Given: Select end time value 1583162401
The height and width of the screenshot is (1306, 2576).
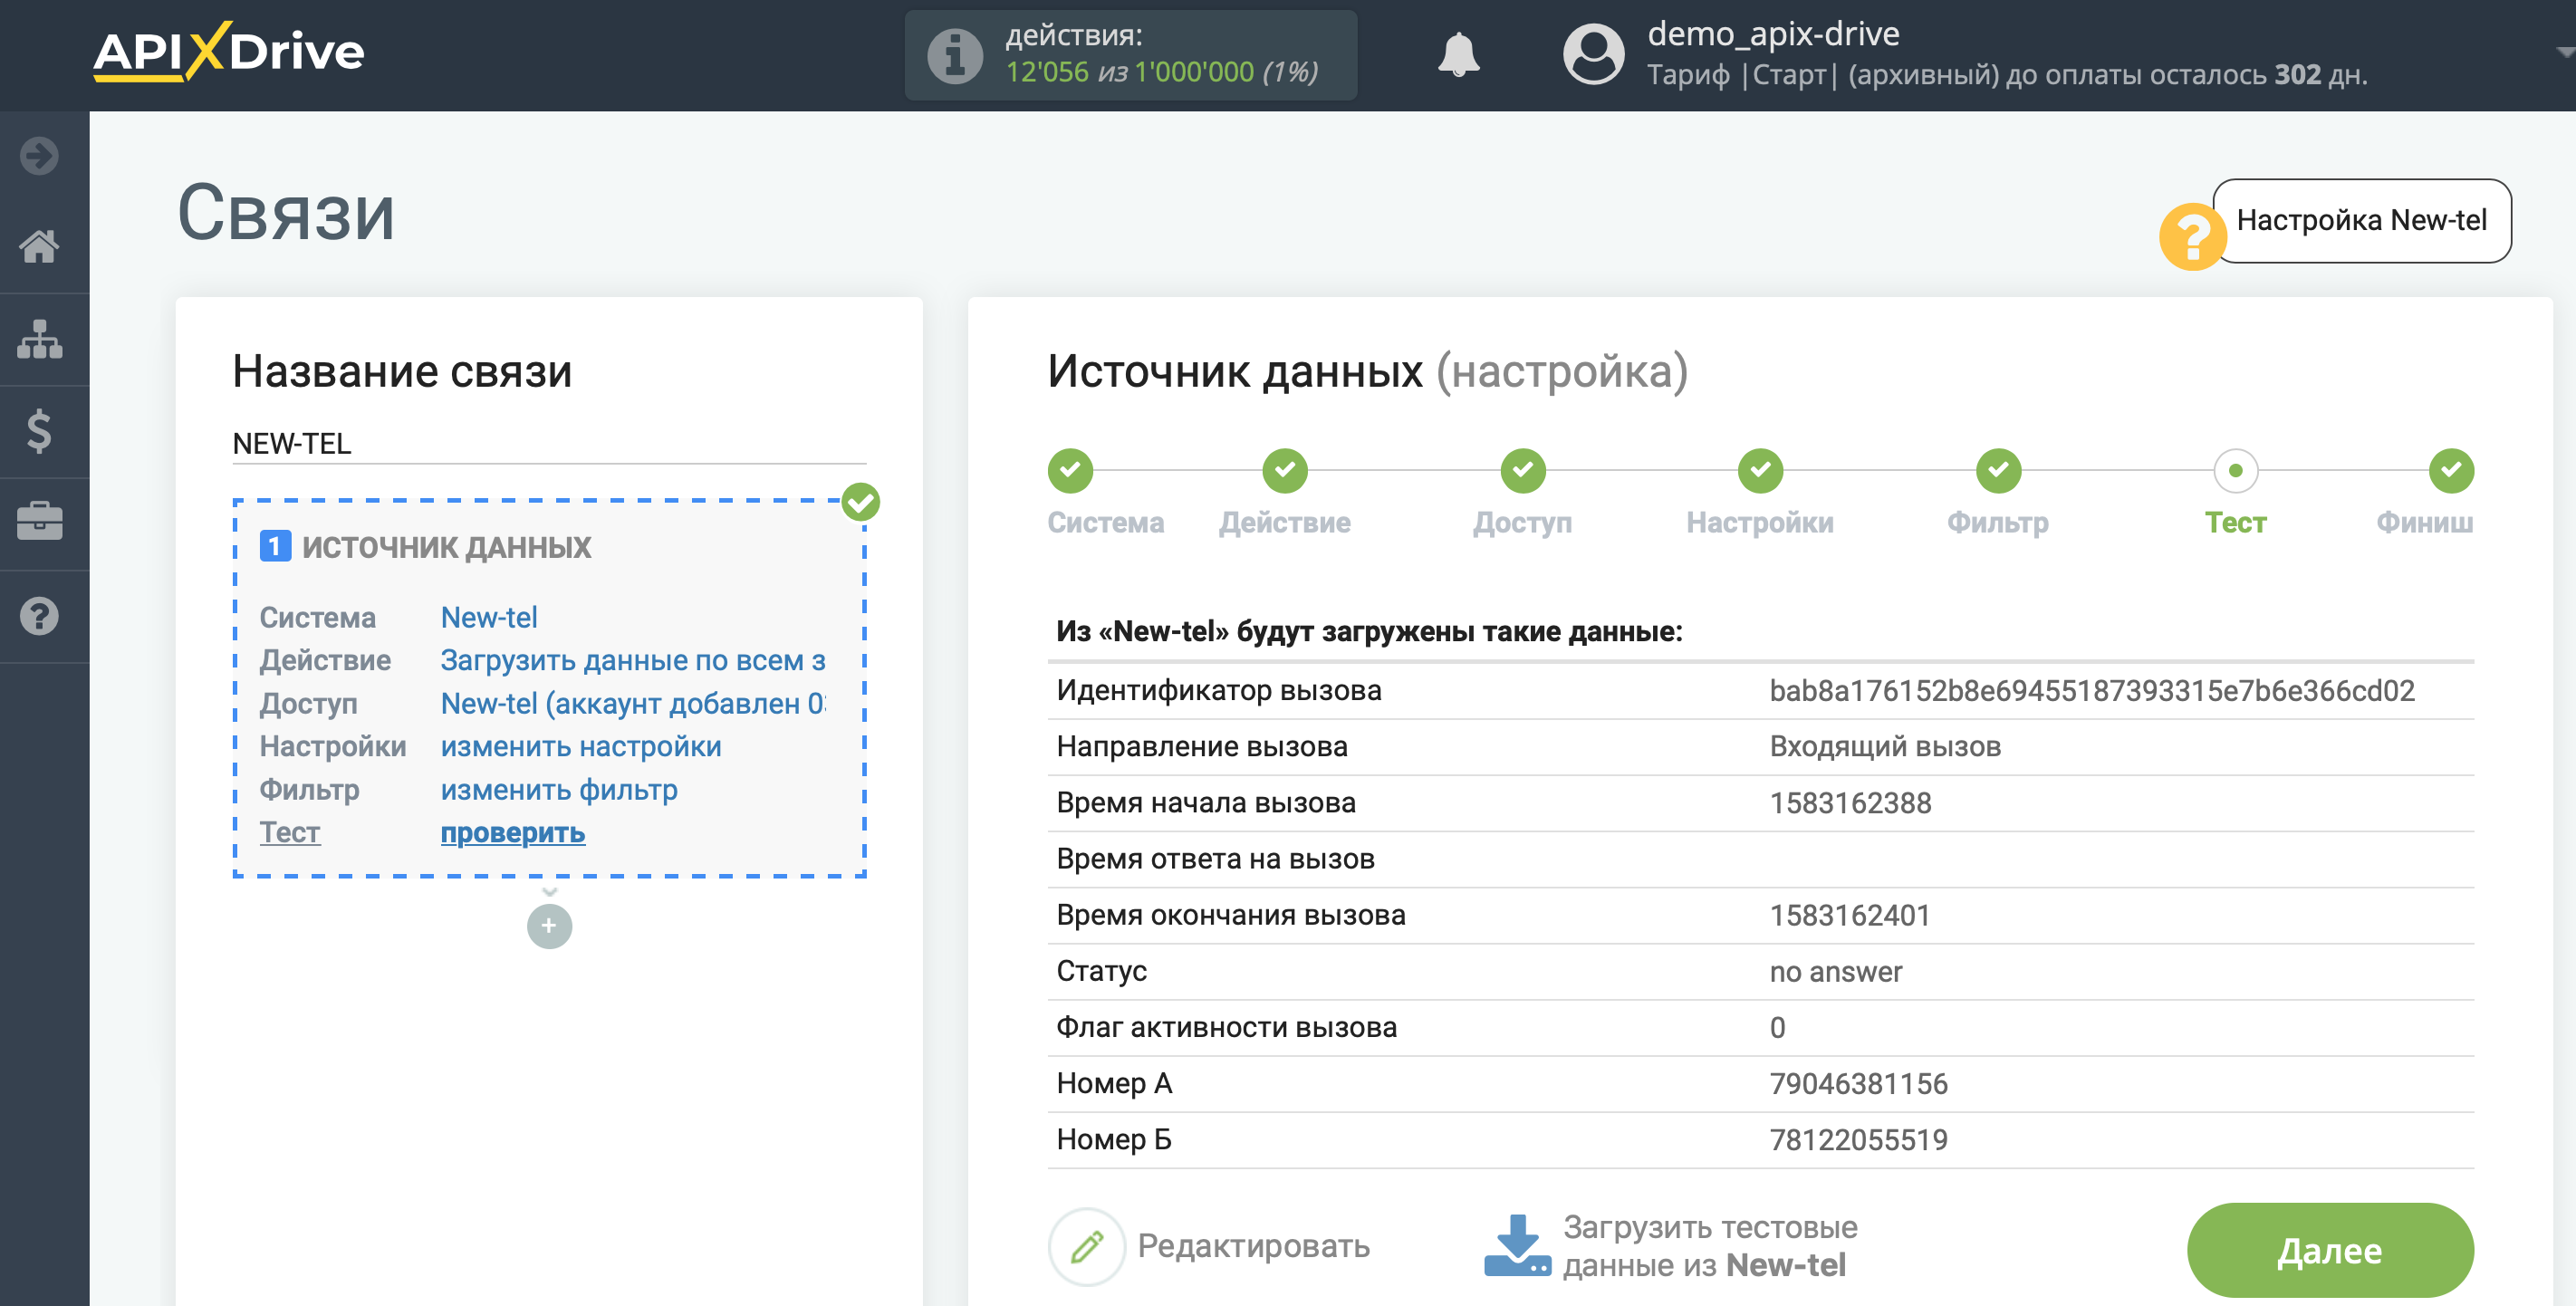Looking at the screenshot, I should (1850, 915).
